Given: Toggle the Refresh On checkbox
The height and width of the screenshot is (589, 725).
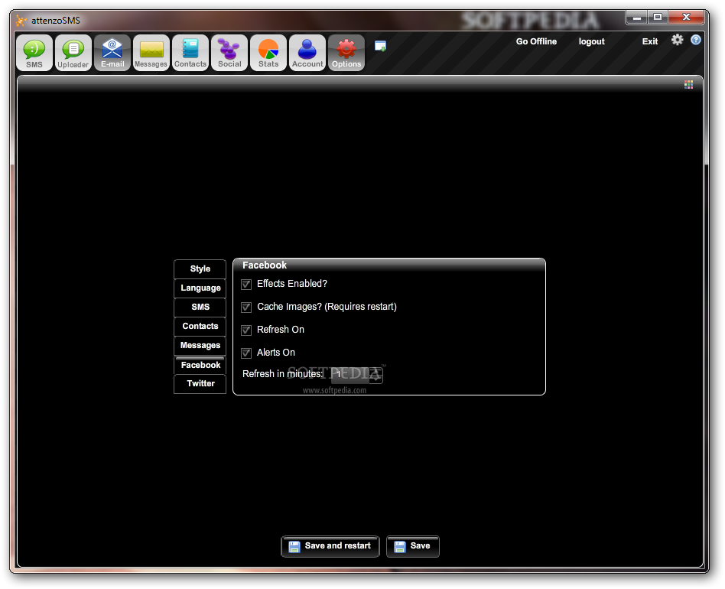Looking at the screenshot, I should pos(246,330).
